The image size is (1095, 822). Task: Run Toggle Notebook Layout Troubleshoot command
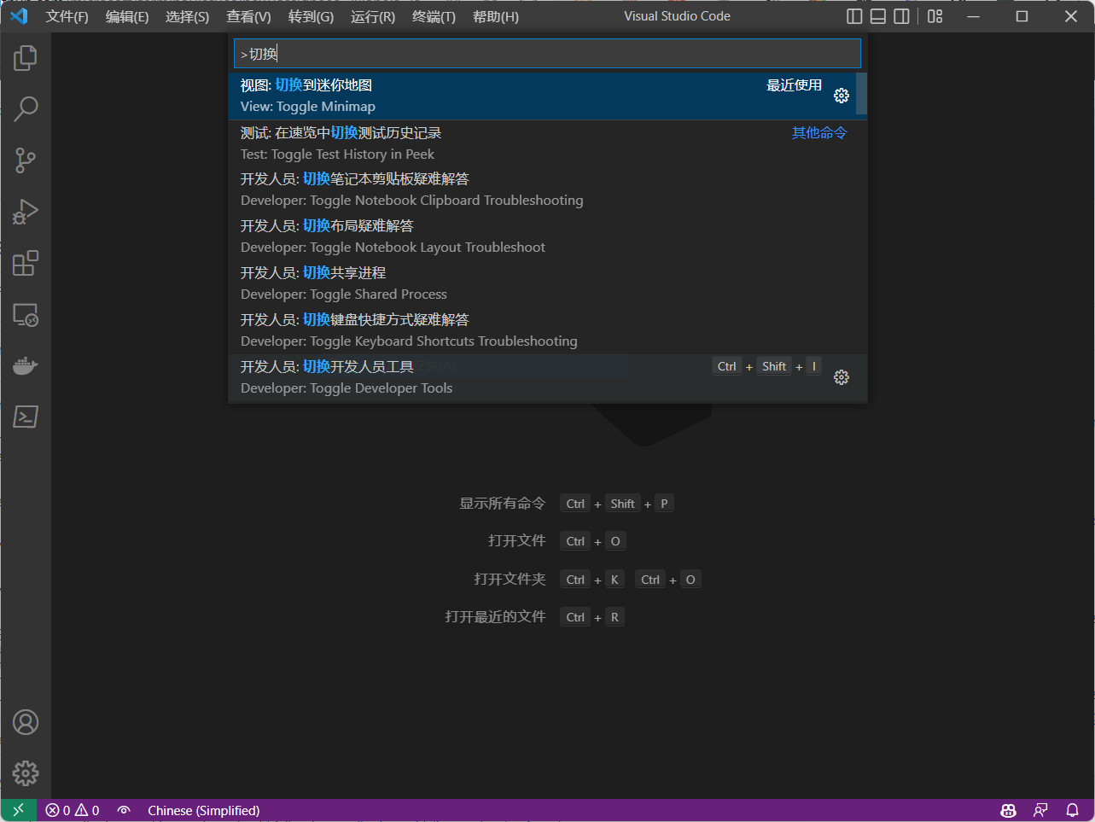coord(548,236)
